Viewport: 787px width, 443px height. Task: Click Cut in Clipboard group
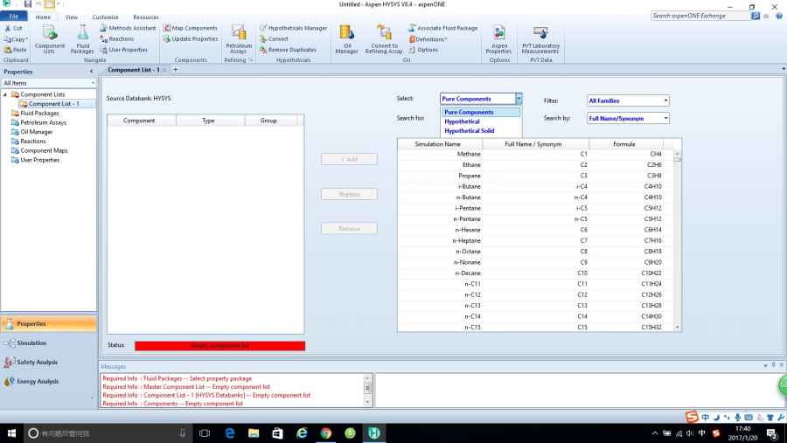[x=13, y=28]
